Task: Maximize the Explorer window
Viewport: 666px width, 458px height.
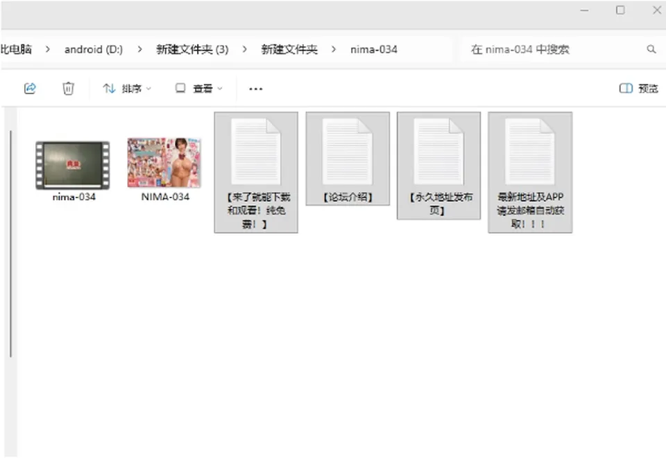Action: [620, 10]
